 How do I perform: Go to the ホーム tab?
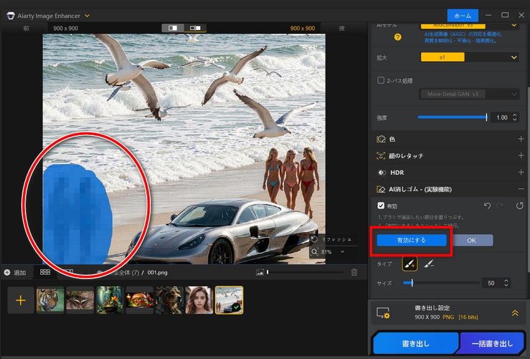(462, 16)
